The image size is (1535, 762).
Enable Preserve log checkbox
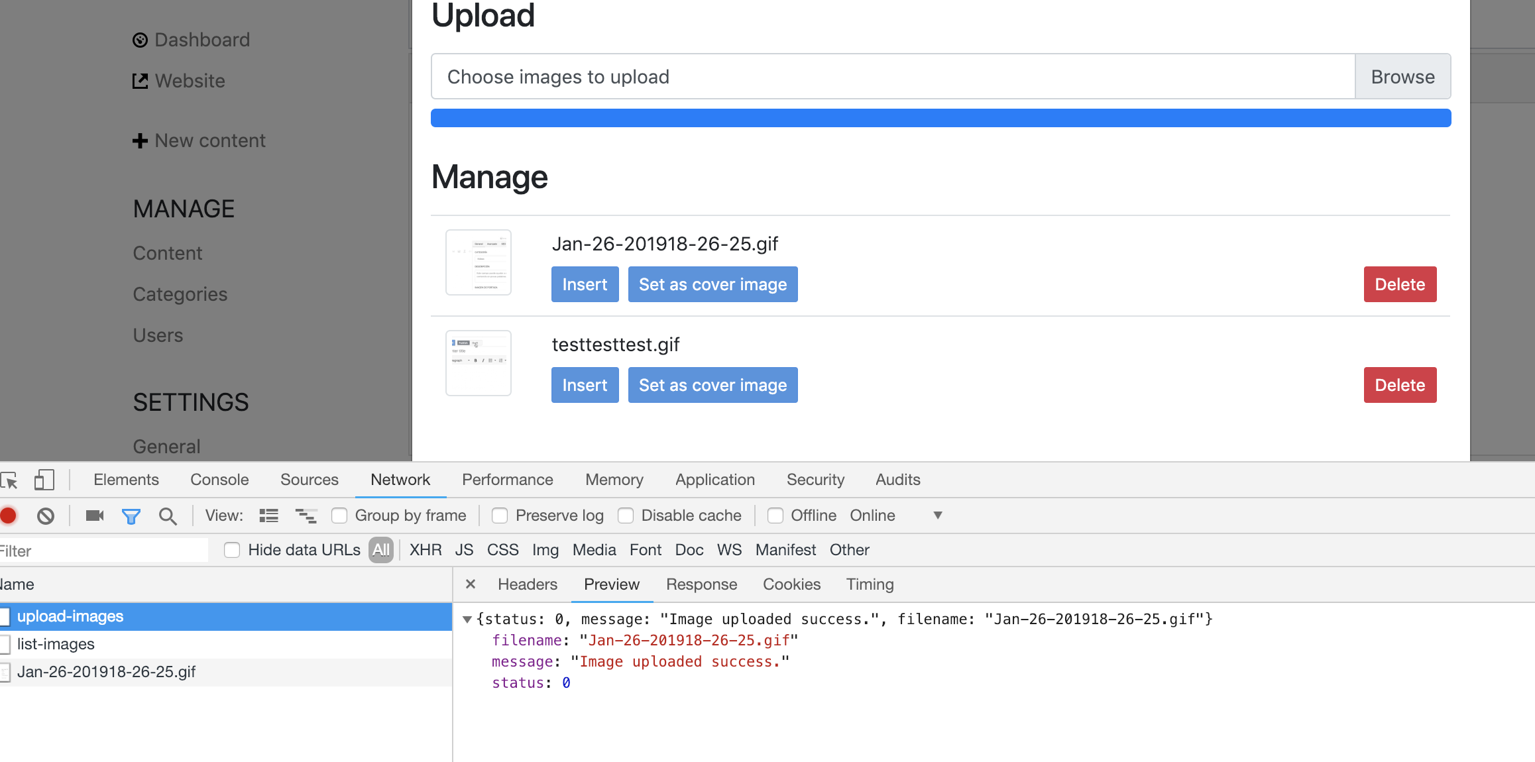pyautogui.click(x=500, y=516)
